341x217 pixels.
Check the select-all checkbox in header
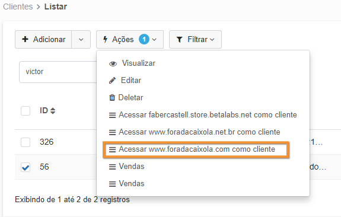(x=26, y=111)
